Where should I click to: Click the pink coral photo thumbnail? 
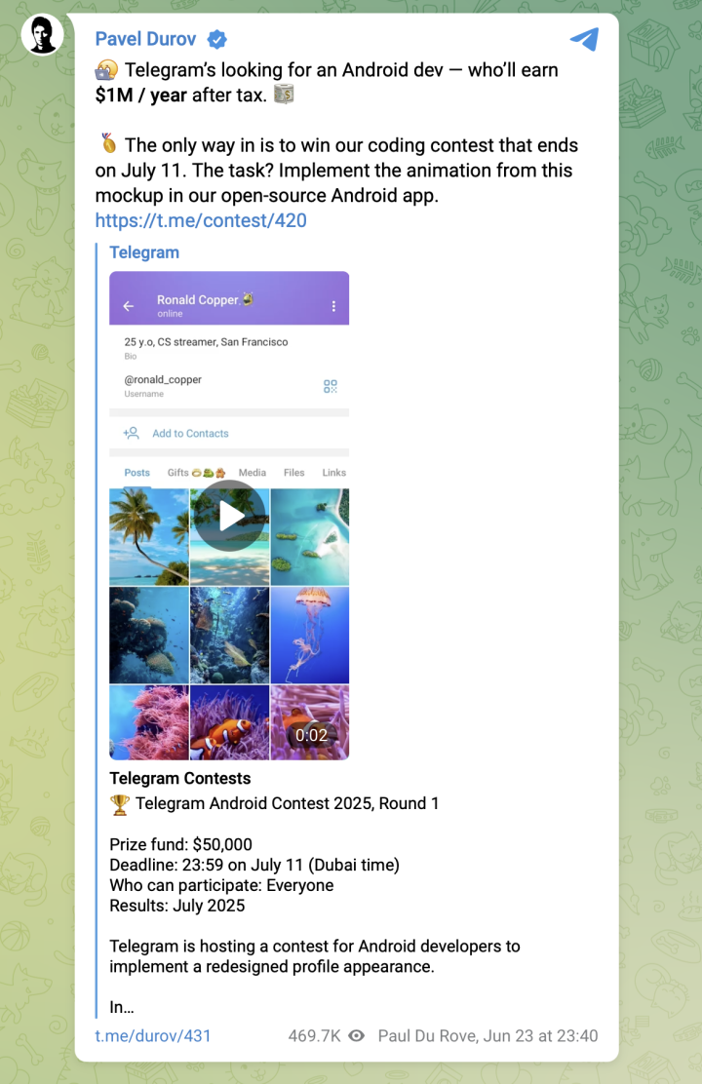click(149, 722)
